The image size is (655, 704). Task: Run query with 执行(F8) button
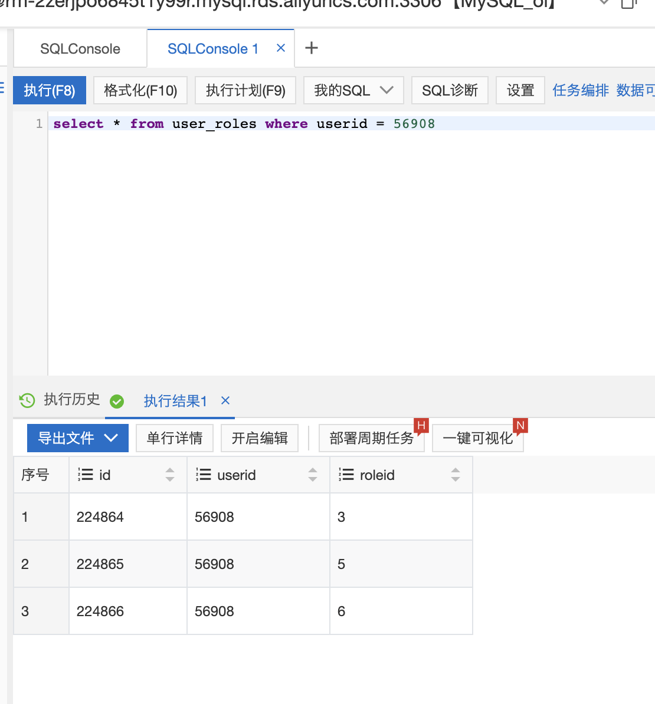[50, 90]
